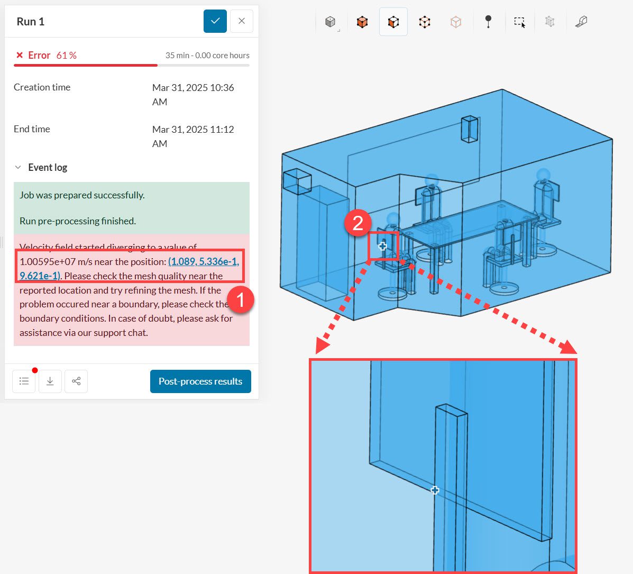The image size is (633, 574).
Task: Select edge selection mode icon
Action: [x=425, y=22]
